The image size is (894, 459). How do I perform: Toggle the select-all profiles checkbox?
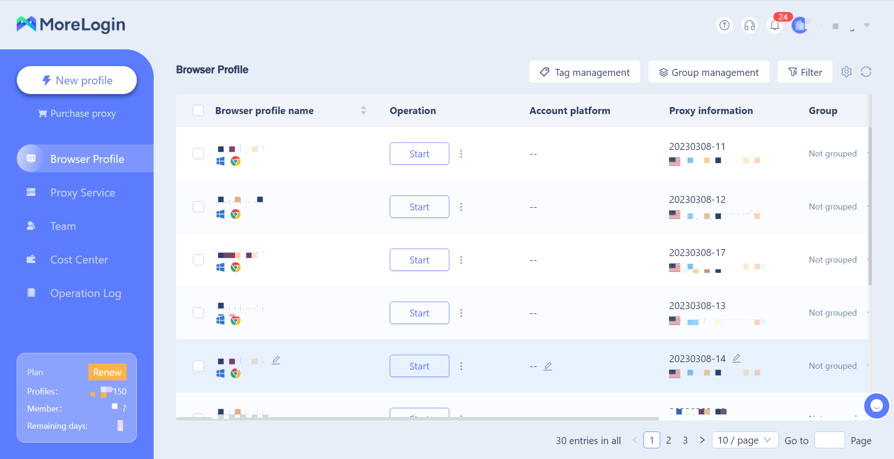click(198, 110)
